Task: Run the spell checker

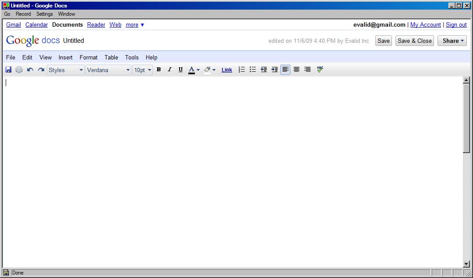Action: [x=320, y=69]
